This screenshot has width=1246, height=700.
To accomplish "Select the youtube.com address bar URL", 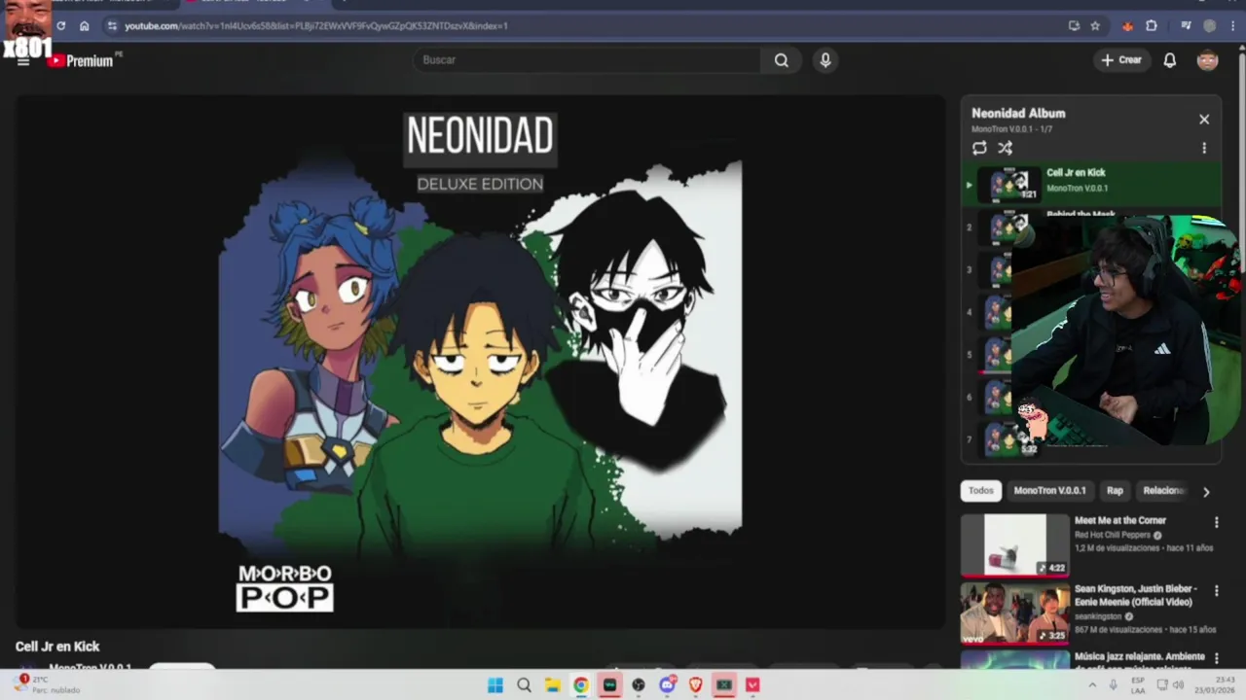I will click(x=316, y=26).
